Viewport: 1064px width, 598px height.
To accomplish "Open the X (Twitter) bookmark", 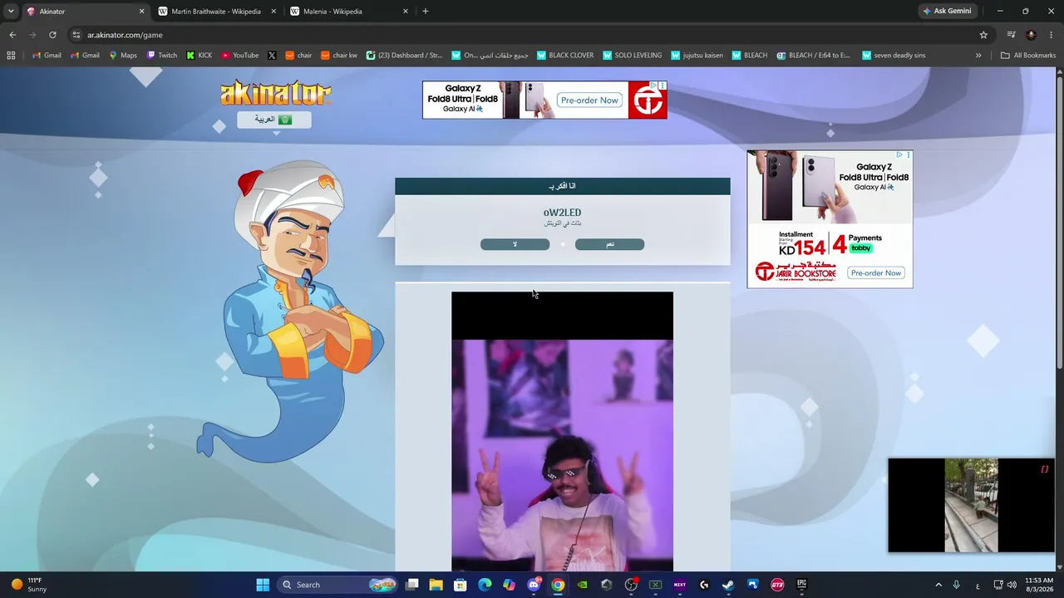I will (272, 56).
